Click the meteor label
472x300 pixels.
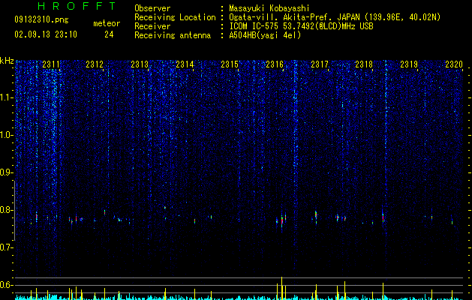pos(107,23)
